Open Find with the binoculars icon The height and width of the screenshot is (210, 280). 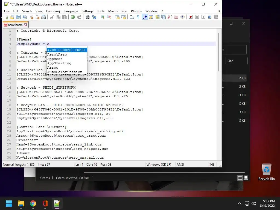point(88,17)
